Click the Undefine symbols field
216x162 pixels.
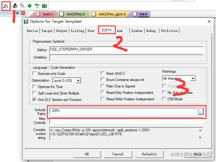click(x=126, y=58)
